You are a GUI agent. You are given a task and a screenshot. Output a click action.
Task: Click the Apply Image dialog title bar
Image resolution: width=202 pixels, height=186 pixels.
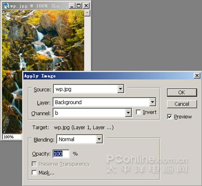coord(108,76)
